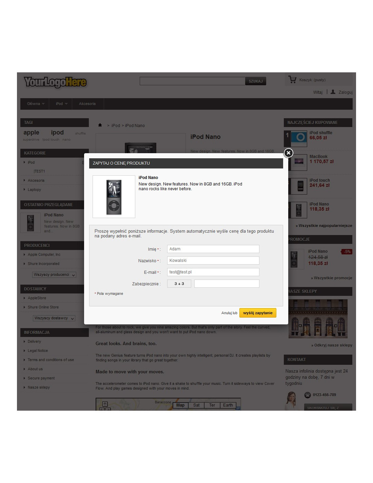Expand the Główna menu arrow
The height and width of the screenshot is (483, 373).
(x=43, y=104)
